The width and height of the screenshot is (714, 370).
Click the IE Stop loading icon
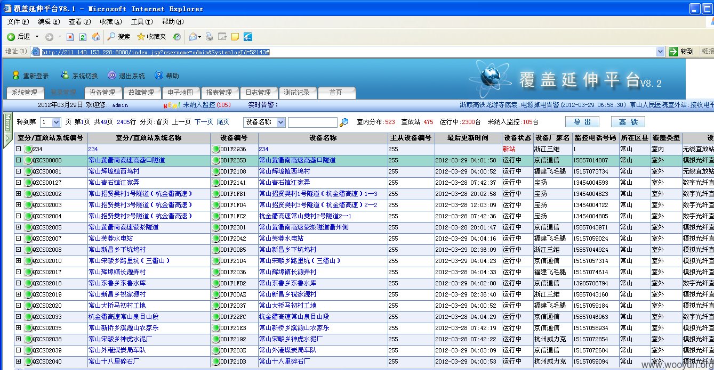coord(70,37)
